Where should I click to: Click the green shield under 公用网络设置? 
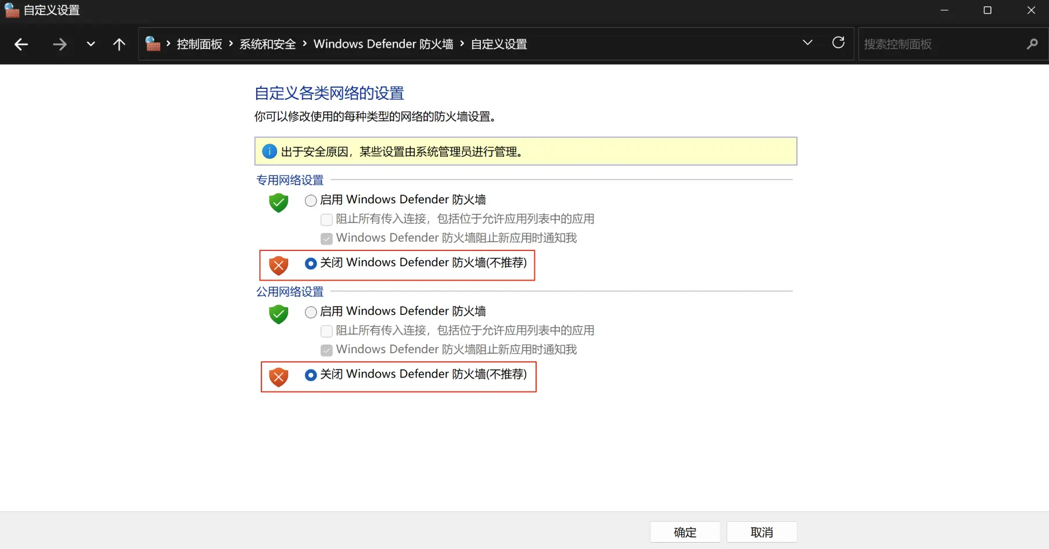279,314
